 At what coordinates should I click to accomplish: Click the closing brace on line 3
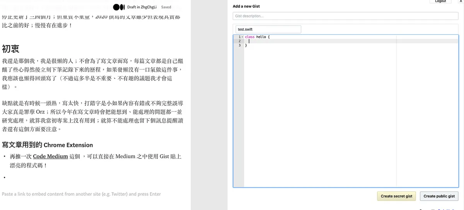(246, 45)
